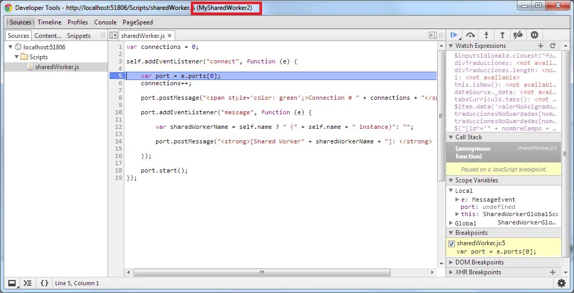
Task: Resume script execution with the play button
Action: [x=454, y=35]
